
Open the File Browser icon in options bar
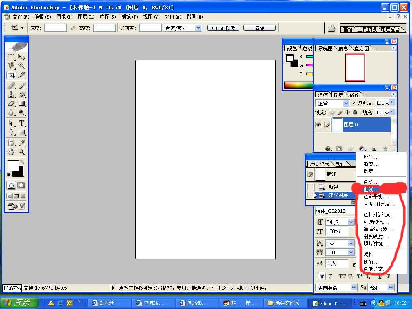[x=332, y=28]
